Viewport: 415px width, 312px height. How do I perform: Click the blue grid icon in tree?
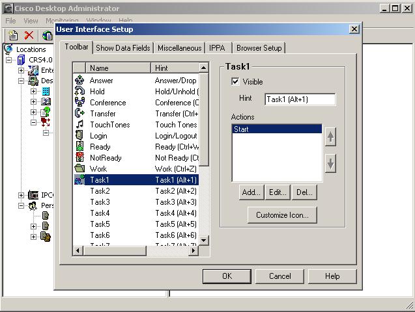[46, 92]
